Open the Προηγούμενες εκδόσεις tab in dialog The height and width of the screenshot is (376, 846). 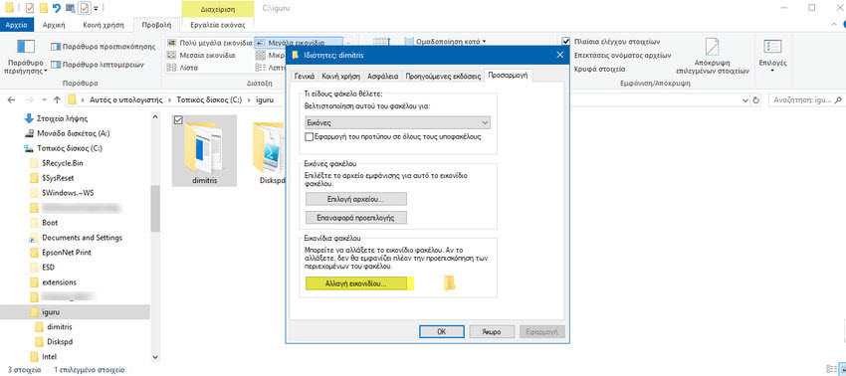[443, 77]
